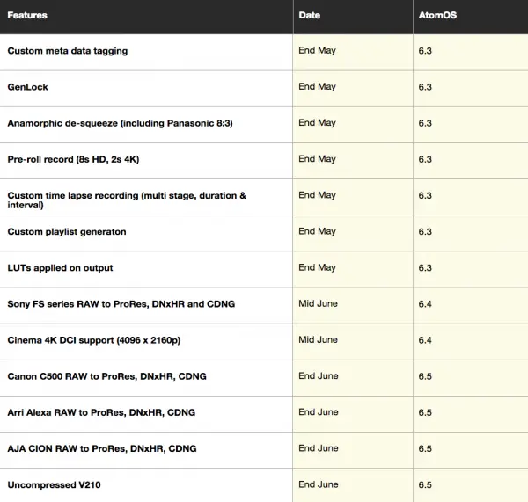Click End June date for Canon C500 RAW
The height and width of the screenshot is (502, 528).
(x=319, y=375)
